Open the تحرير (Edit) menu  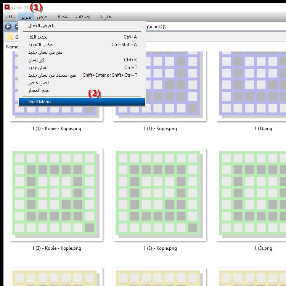coord(26,17)
